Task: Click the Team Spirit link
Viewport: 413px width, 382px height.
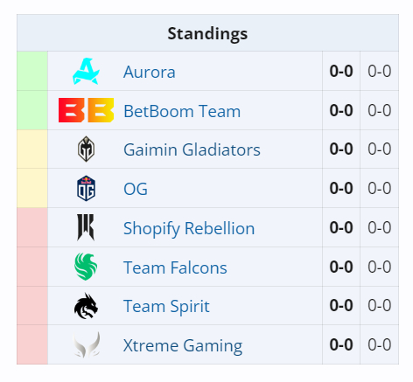Action: point(166,307)
